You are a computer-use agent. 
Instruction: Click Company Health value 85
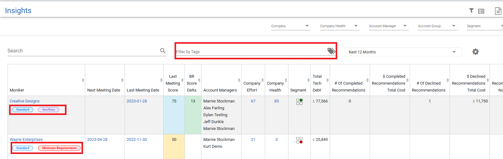[277, 101]
